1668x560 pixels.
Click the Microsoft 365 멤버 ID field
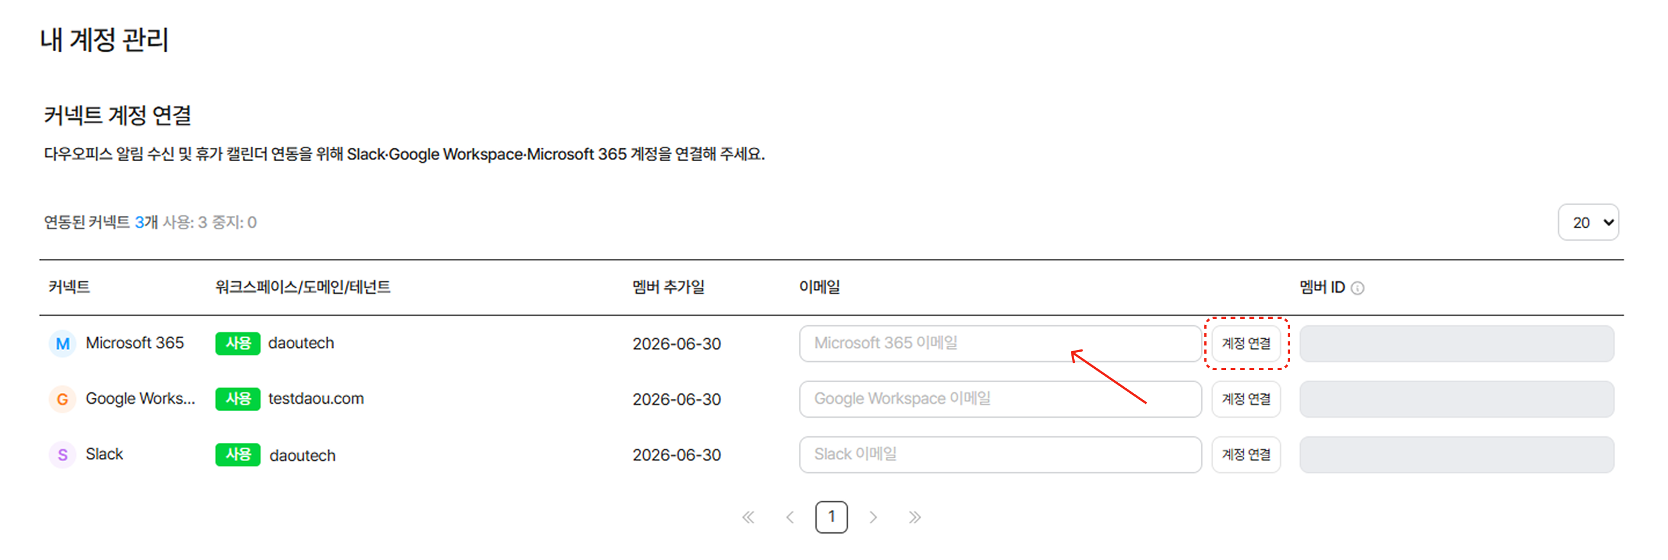(1456, 343)
